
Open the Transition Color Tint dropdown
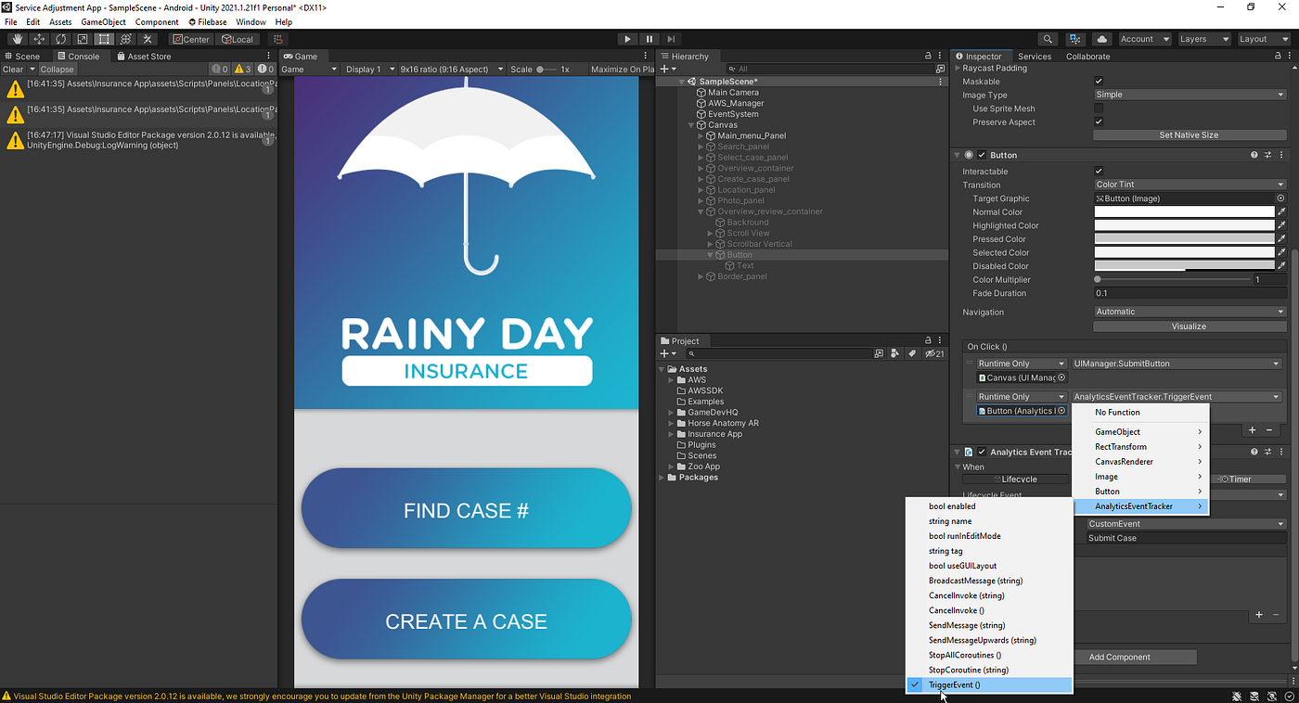(x=1190, y=185)
